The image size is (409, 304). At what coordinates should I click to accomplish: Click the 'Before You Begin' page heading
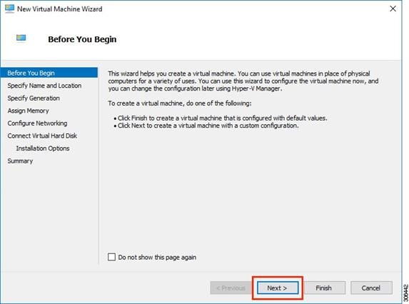tap(82, 39)
